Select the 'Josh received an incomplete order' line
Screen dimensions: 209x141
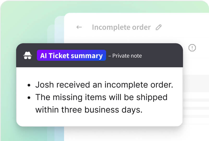coord(104,85)
